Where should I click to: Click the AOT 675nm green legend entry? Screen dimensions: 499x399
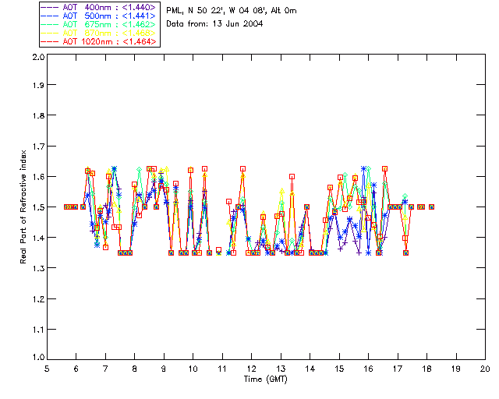(x=99, y=24)
